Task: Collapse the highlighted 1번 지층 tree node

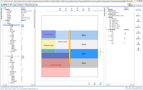Action: click(x=7, y=25)
